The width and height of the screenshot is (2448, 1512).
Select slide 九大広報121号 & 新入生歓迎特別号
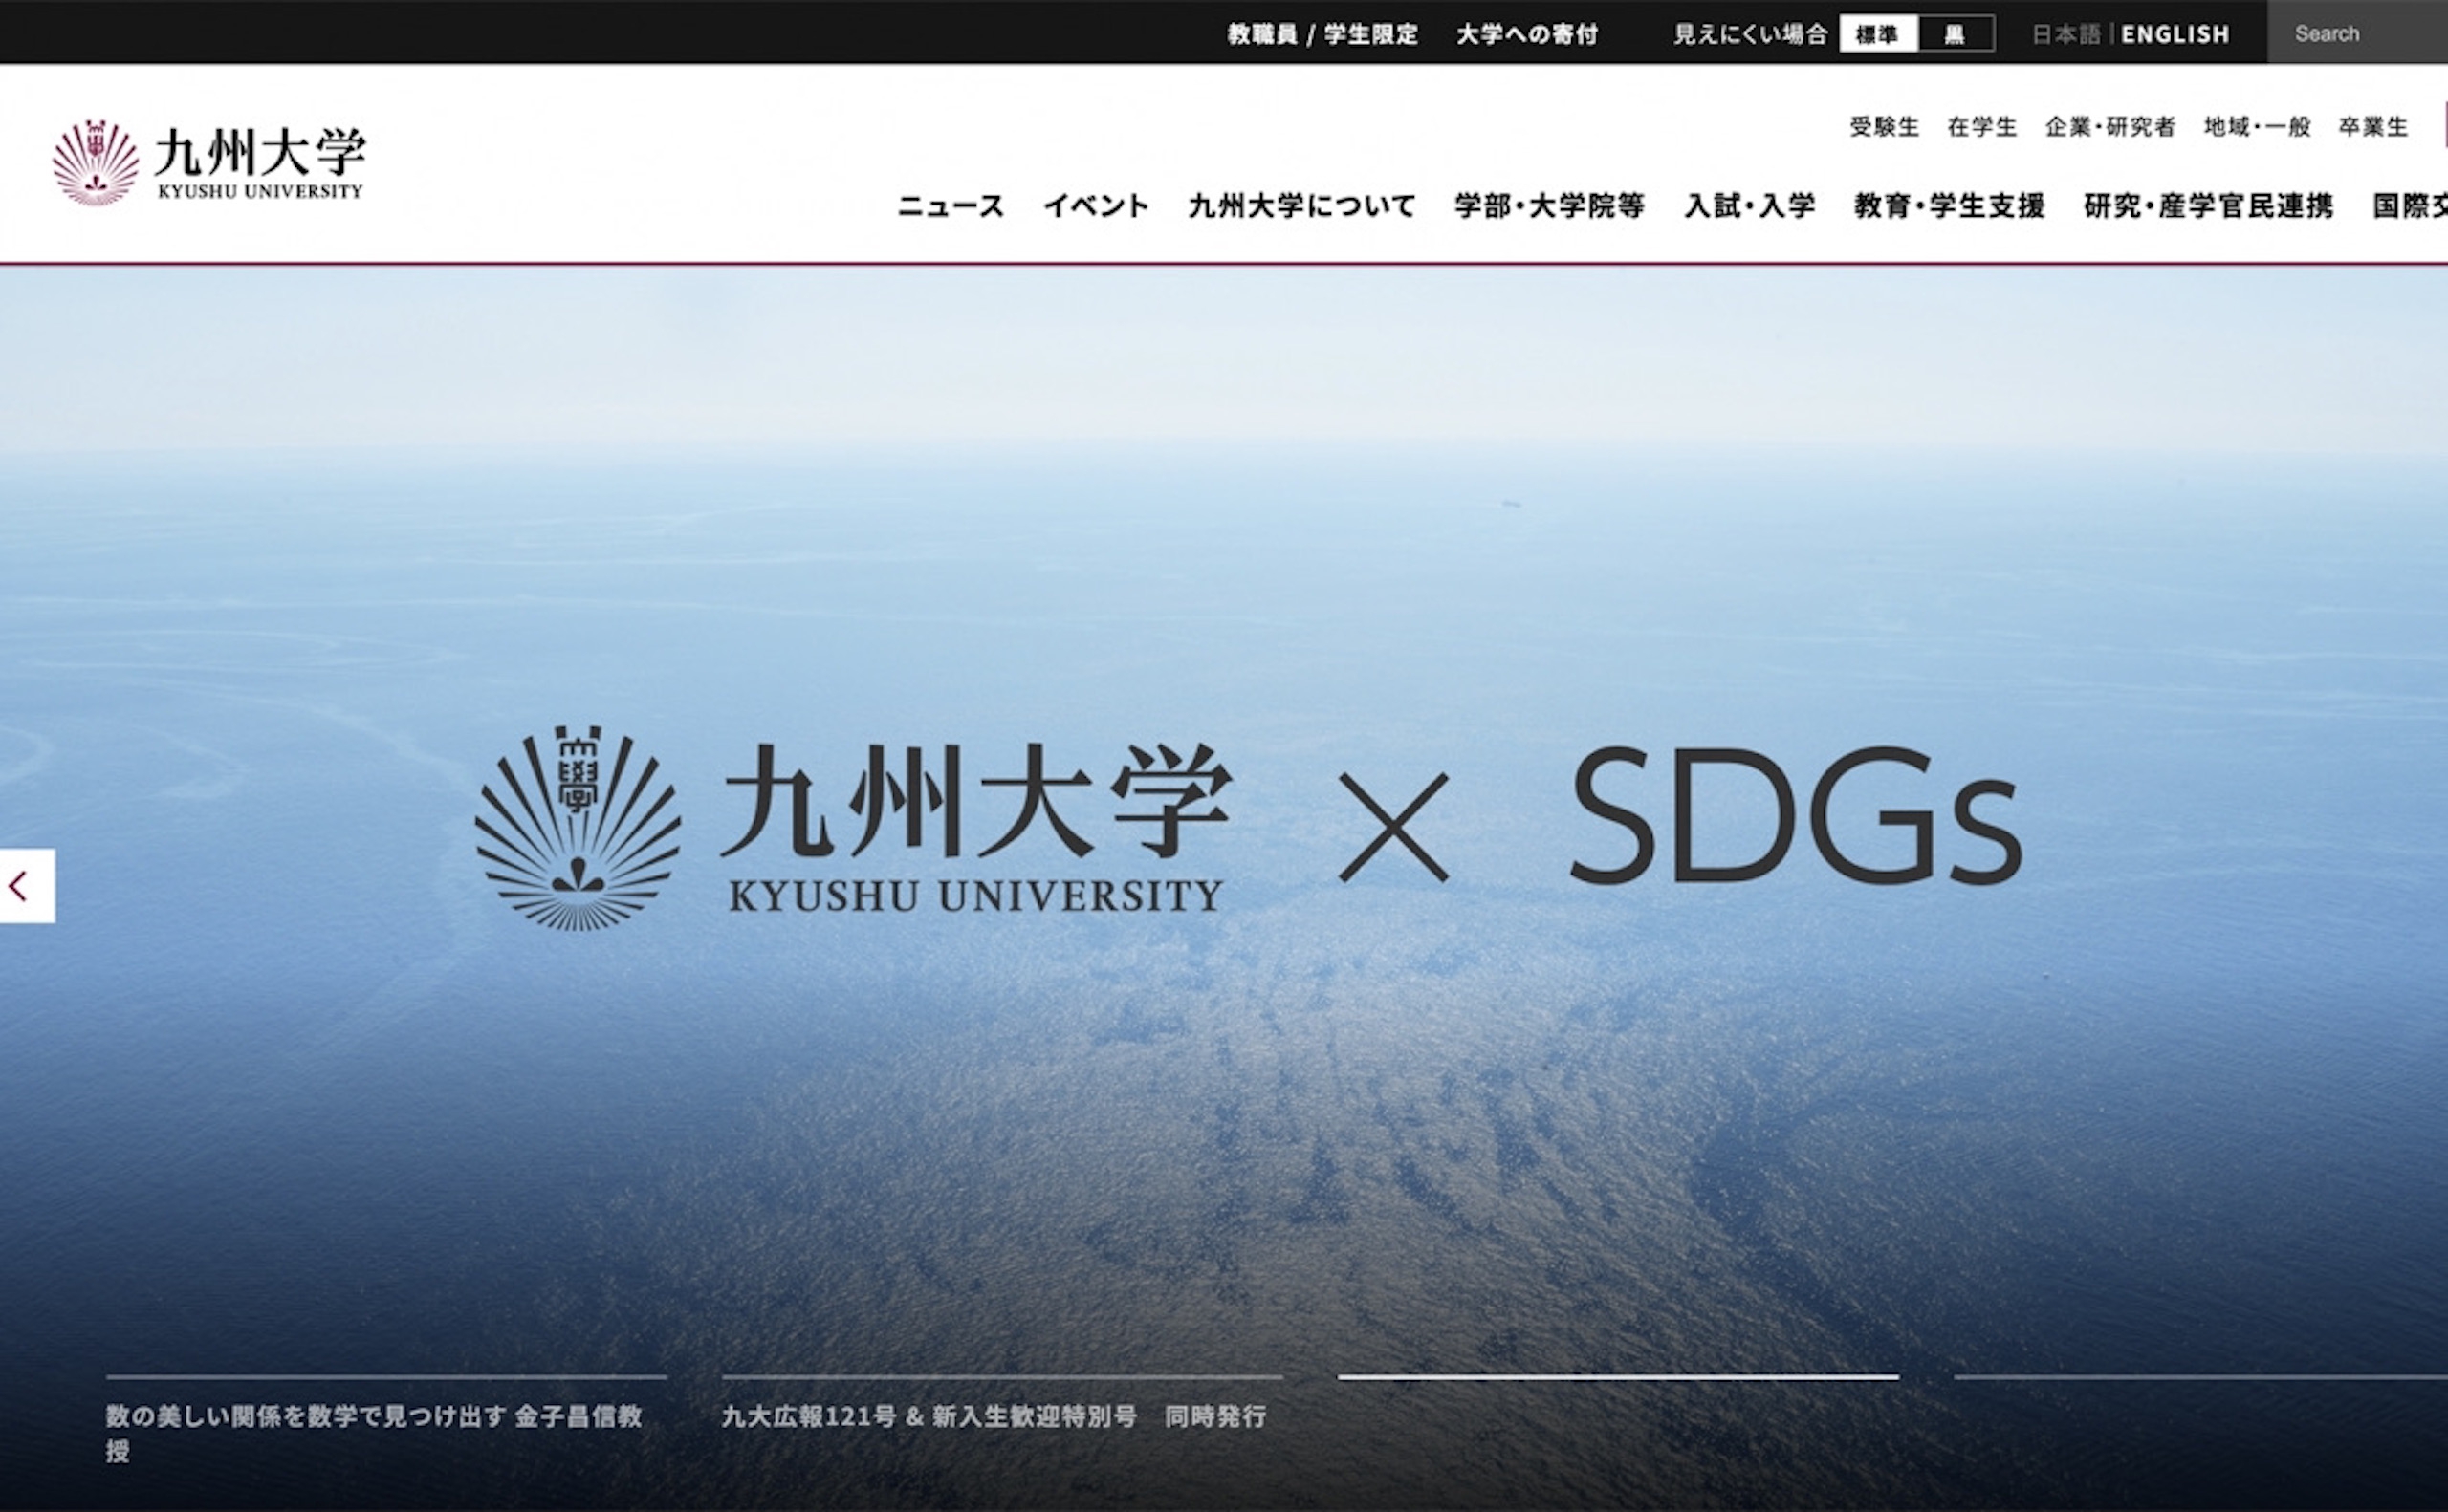click(1001, 1404)
